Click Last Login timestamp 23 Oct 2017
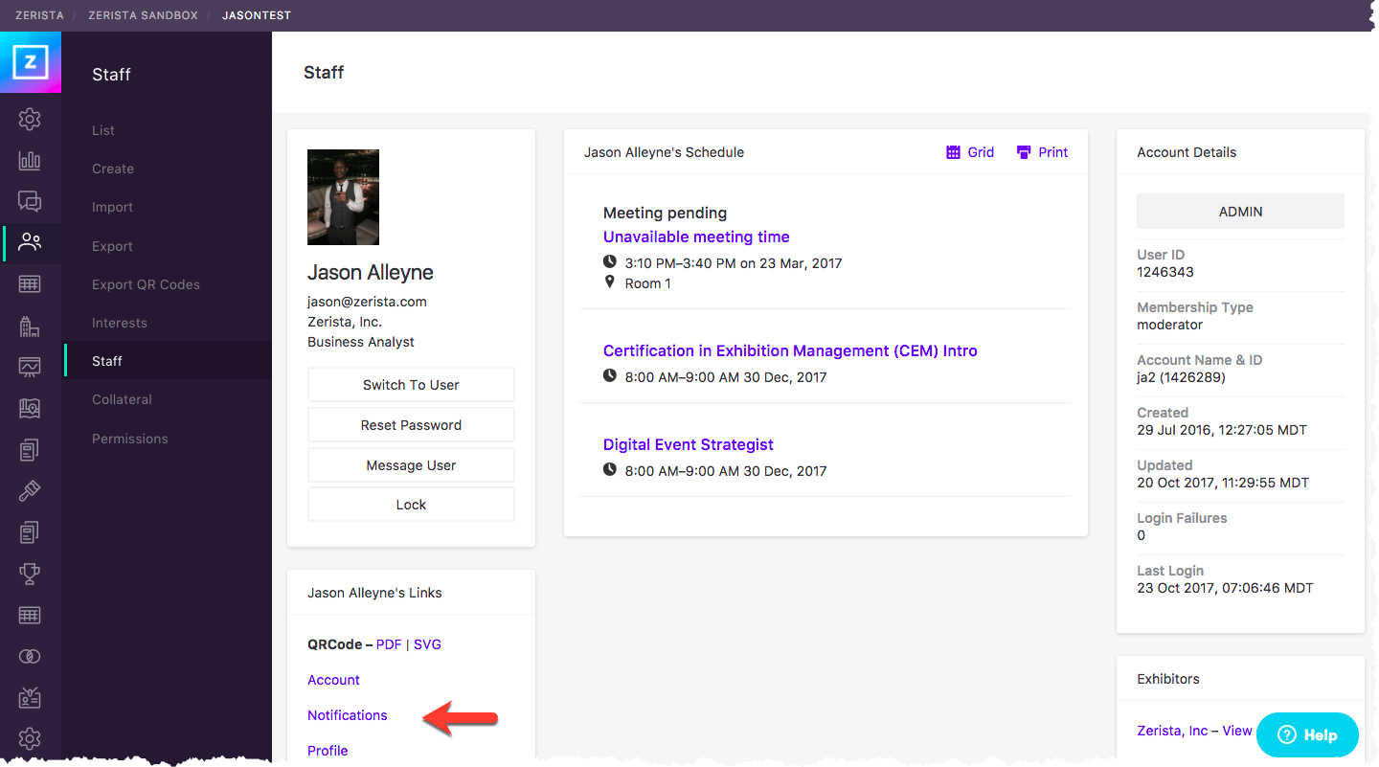Viewport: 1379px width, 767px height. (x=1225, y=588)
